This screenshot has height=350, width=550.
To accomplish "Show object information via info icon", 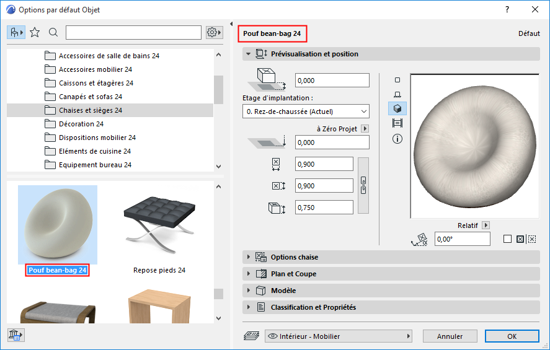I will [x=397, y=139].
